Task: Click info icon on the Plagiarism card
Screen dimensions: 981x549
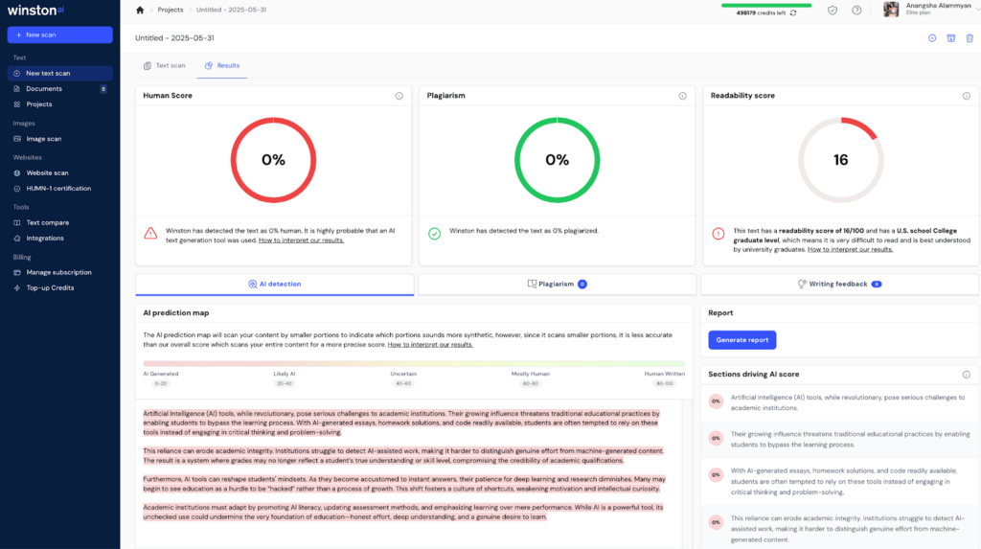Action: (682, 96)
